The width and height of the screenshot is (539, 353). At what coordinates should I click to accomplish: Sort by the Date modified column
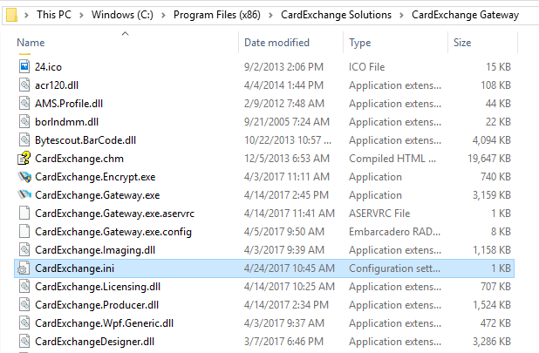point(276,43)
